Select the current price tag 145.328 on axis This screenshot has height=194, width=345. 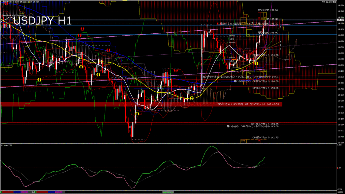tap(341, 20)
